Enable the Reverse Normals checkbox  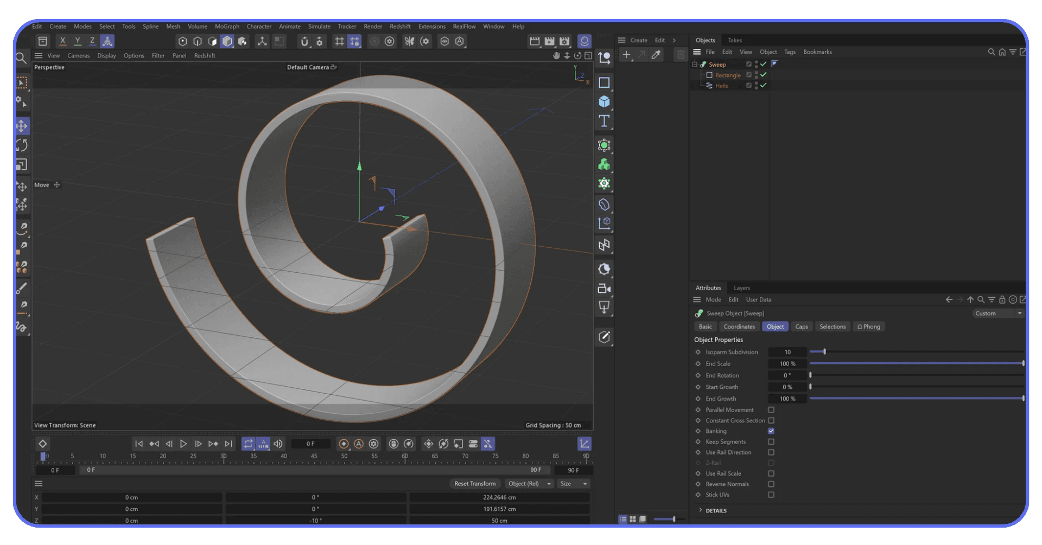tap(771, 484)
